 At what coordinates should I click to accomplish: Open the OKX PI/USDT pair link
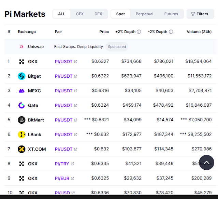(66, 62)
